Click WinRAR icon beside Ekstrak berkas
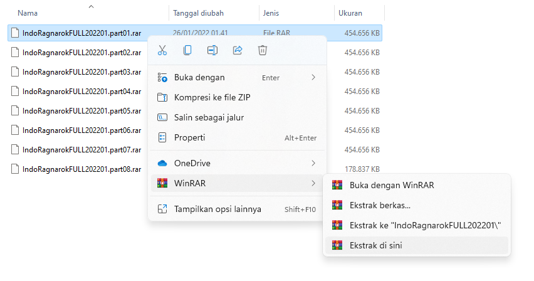 (337, 205)
